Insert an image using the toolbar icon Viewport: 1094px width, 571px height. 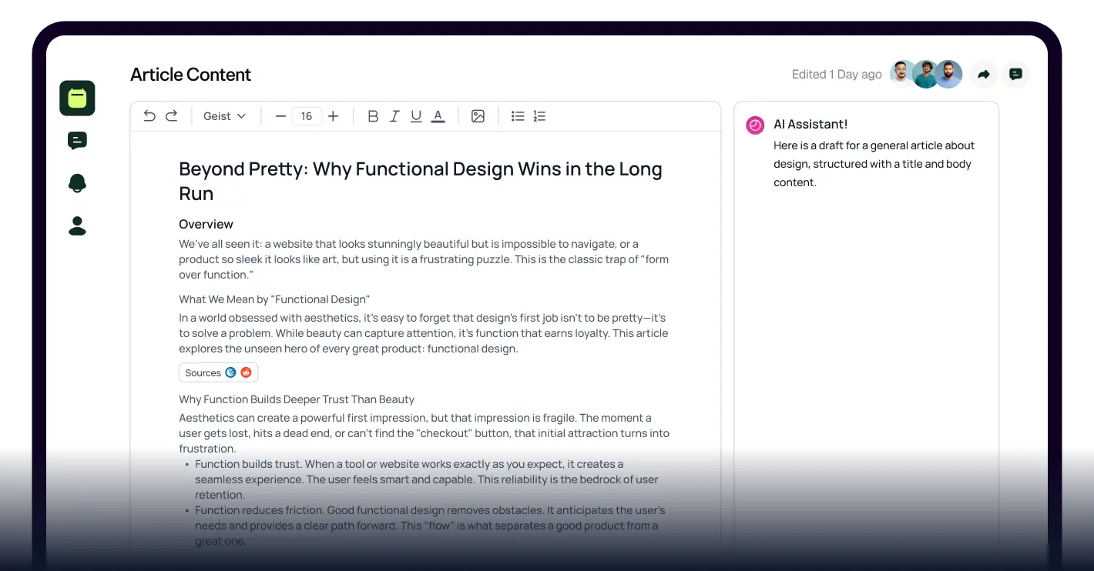(478, 115)
